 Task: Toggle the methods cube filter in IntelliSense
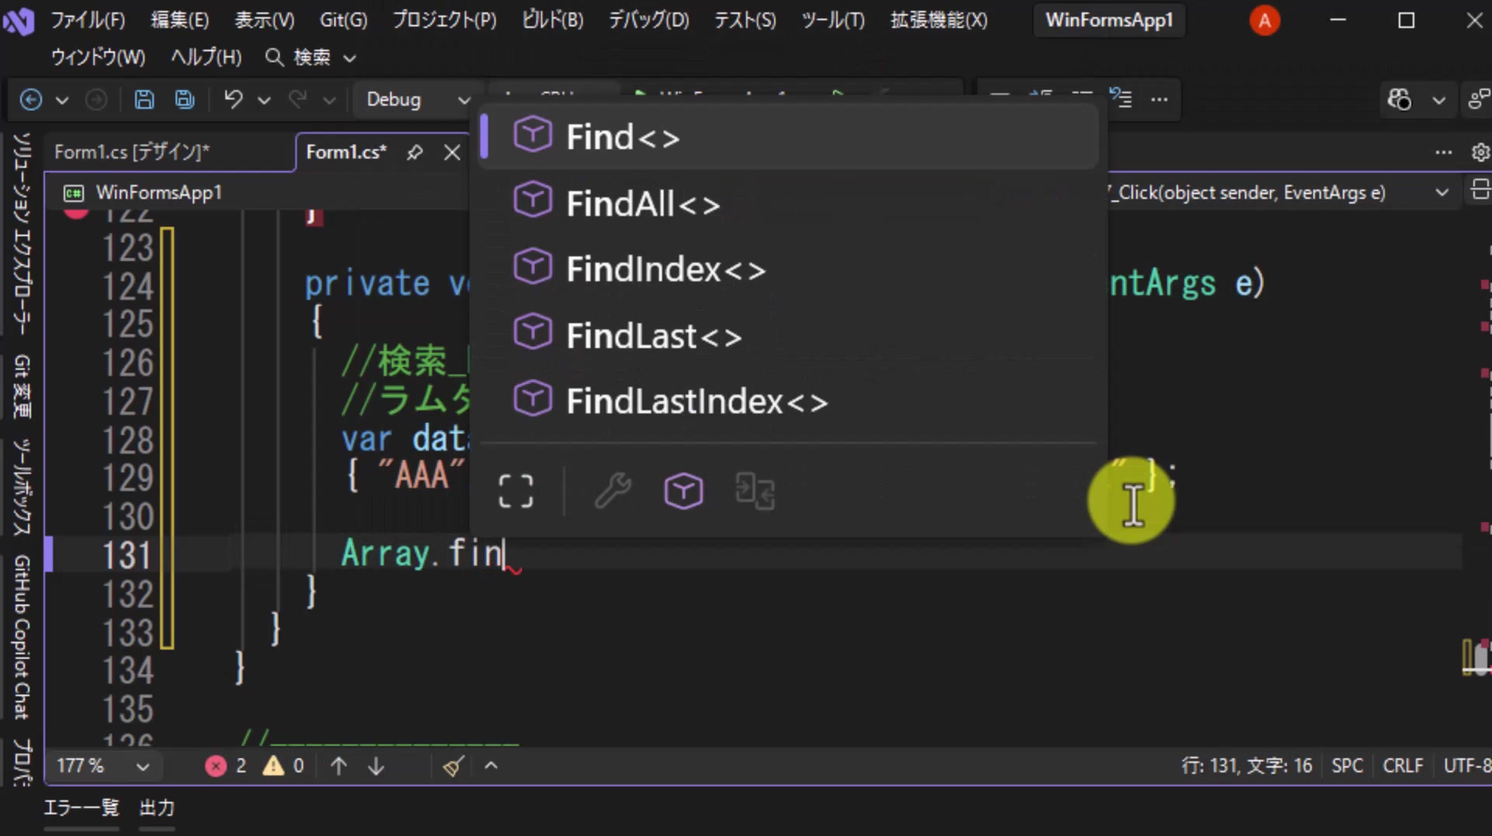click(684, 491)
